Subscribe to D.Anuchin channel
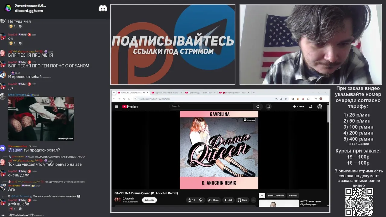The height and width of the screenshot is (217, 386). 149,200
